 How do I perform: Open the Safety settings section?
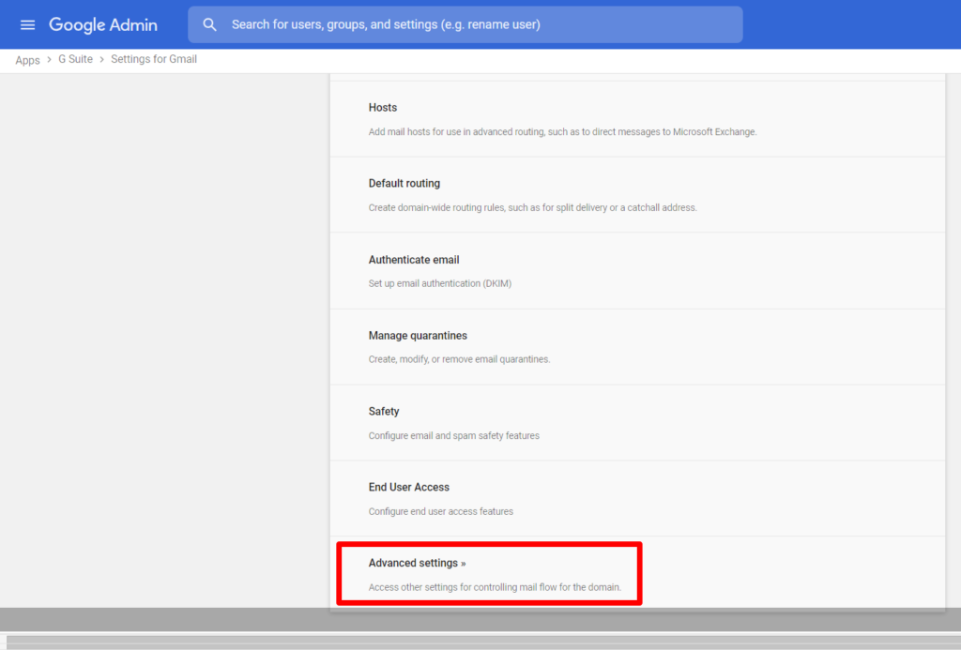point(384,411)
